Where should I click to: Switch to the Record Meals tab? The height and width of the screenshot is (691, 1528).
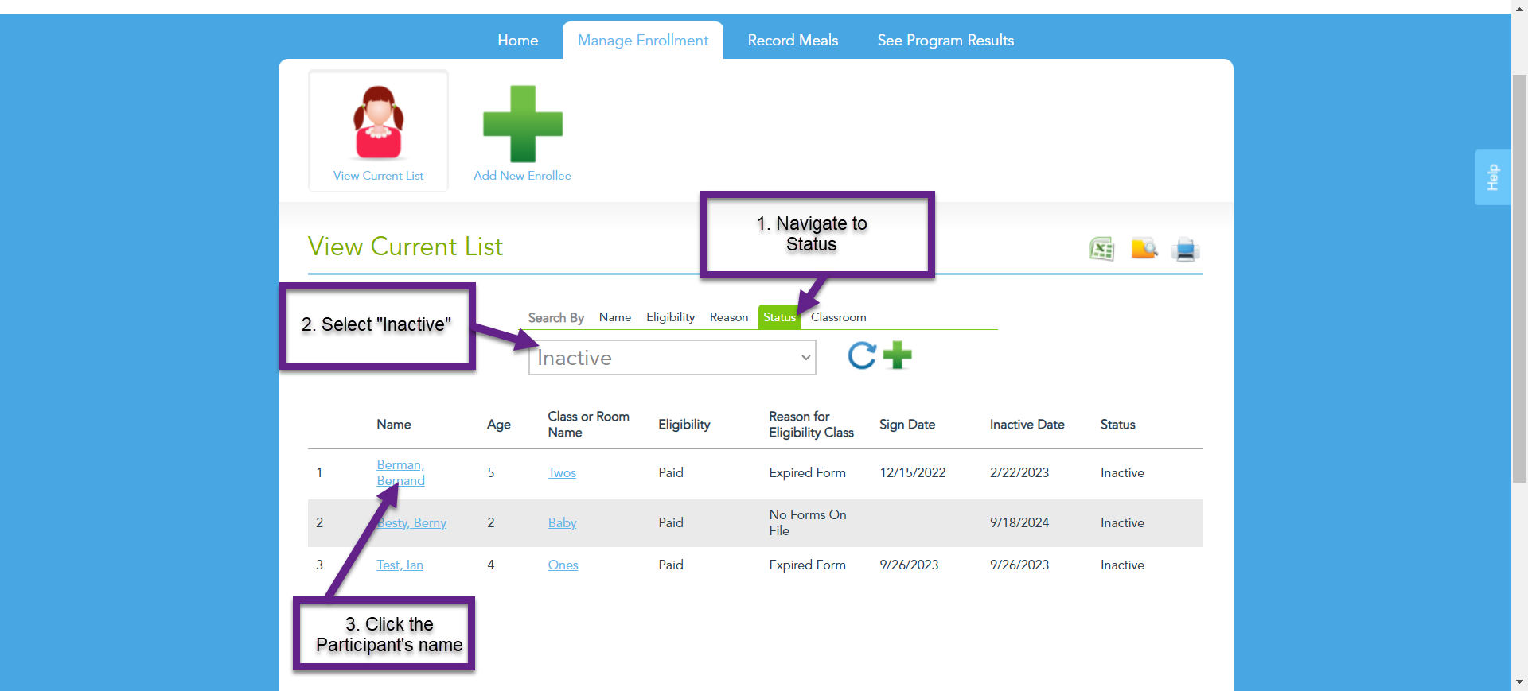point(793,41)
